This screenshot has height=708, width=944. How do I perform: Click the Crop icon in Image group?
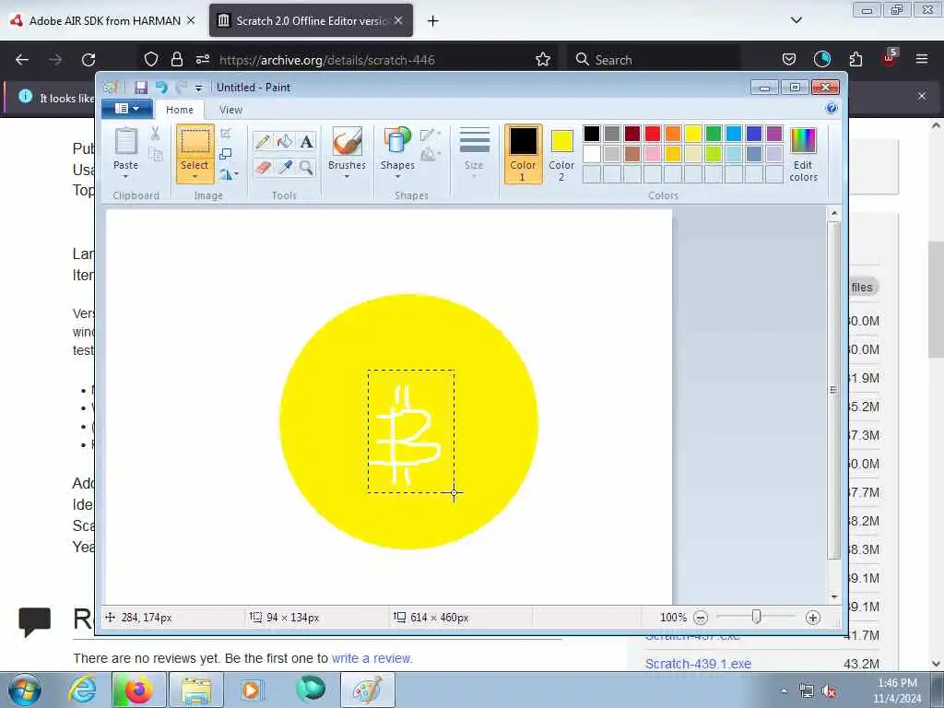coord(226,134)
